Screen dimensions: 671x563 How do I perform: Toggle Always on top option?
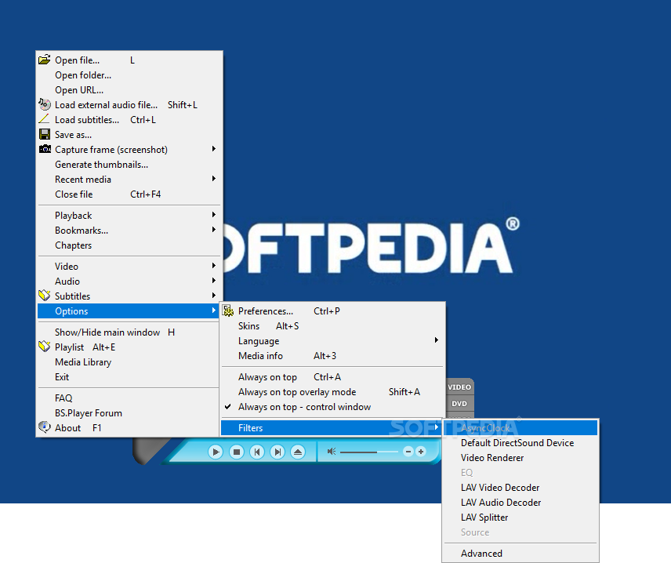pos(332,376)
